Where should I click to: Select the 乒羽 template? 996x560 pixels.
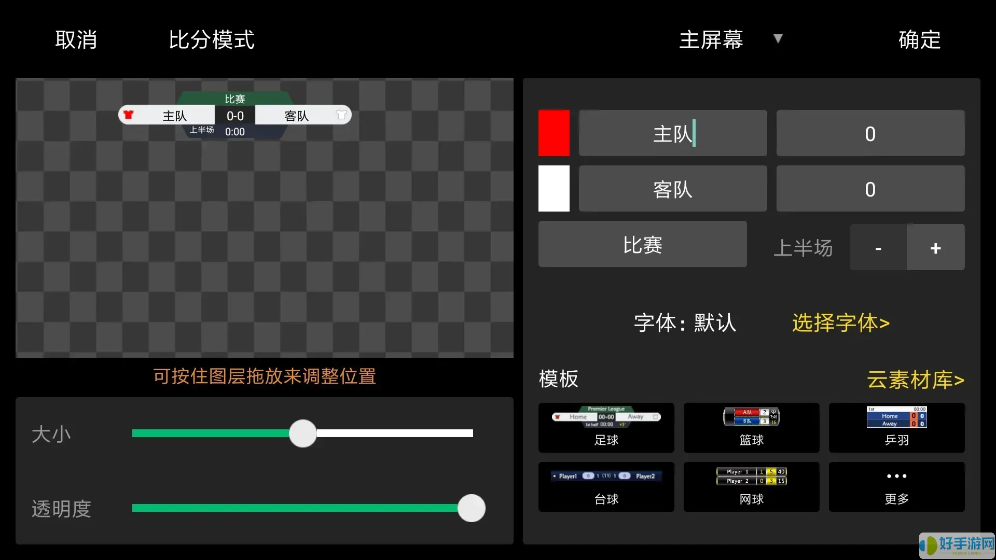point(897,428)
